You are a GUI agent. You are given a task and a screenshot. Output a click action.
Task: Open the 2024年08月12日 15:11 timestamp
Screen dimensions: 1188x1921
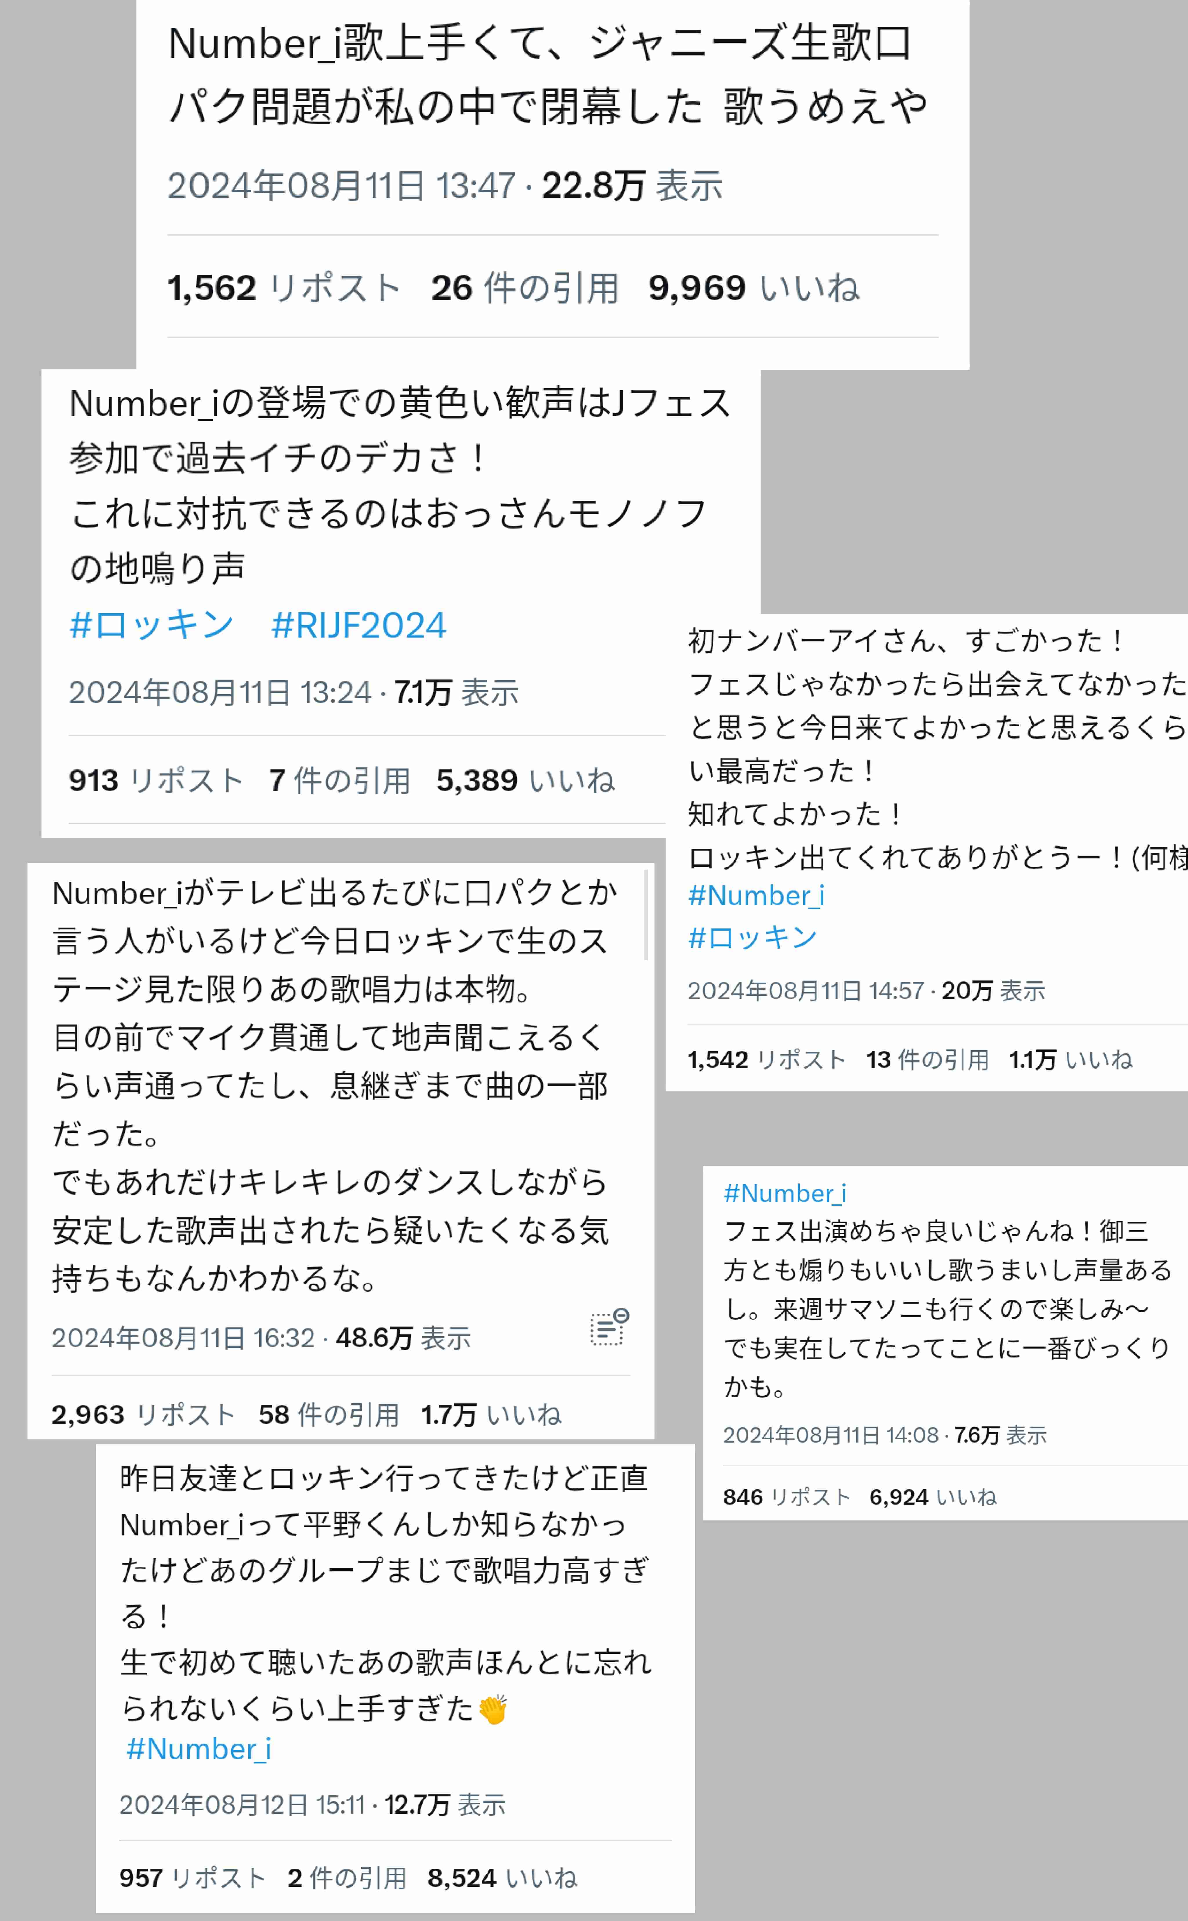point(242,1805)
